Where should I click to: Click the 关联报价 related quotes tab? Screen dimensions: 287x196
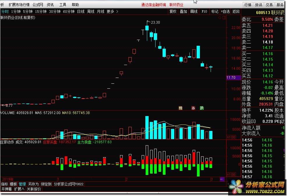point(34,189)
